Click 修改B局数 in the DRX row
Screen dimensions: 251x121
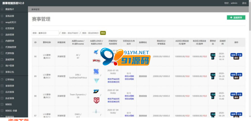coord(129,79)
